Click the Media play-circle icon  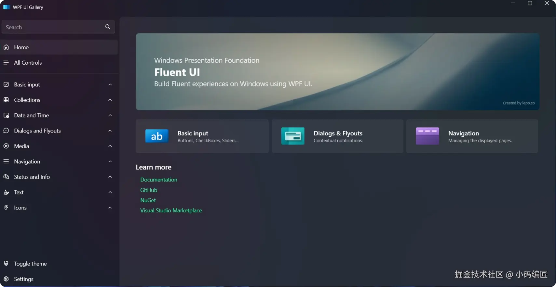point(6,146)
